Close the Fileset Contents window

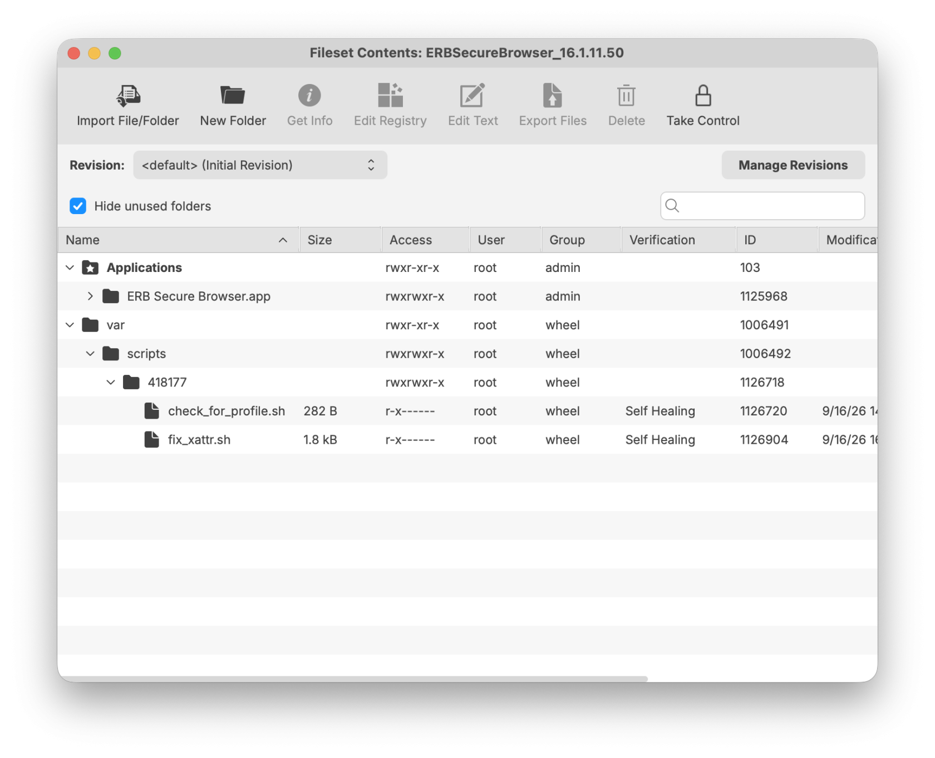(x=73, y=53)
